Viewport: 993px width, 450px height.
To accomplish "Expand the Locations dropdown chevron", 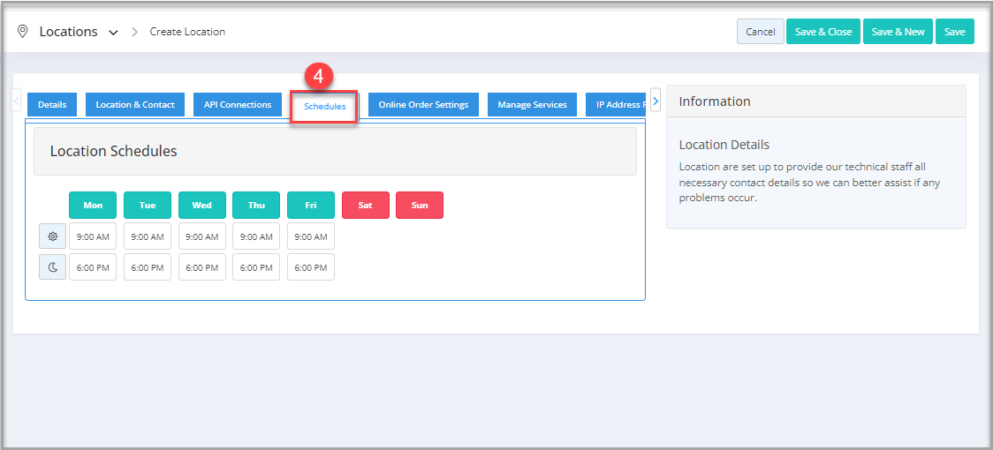I will (x=113, y=33).
